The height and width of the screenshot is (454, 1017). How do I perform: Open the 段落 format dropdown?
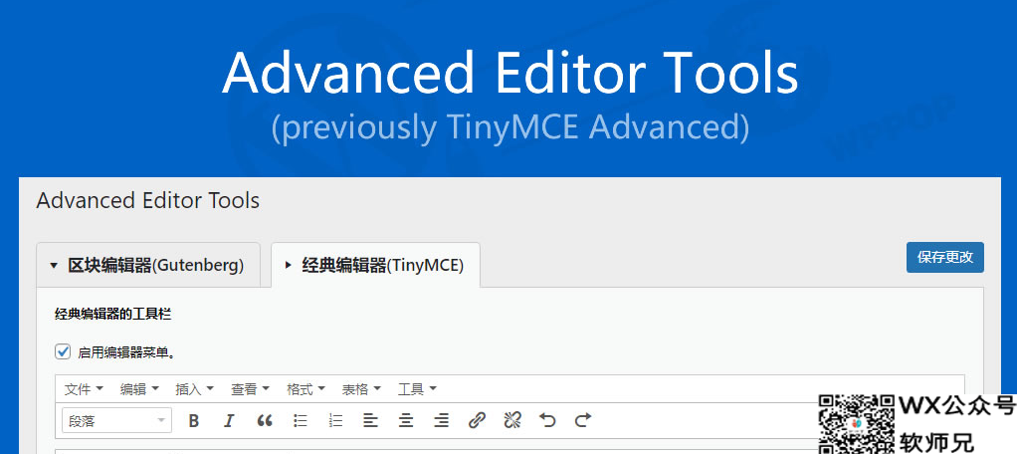pyautogui.click(x=116, y=420)
